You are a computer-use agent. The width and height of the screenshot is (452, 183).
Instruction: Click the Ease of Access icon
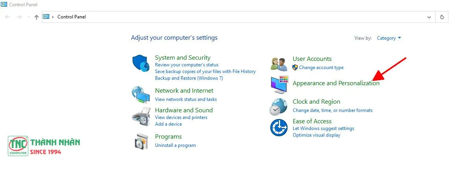279,128
